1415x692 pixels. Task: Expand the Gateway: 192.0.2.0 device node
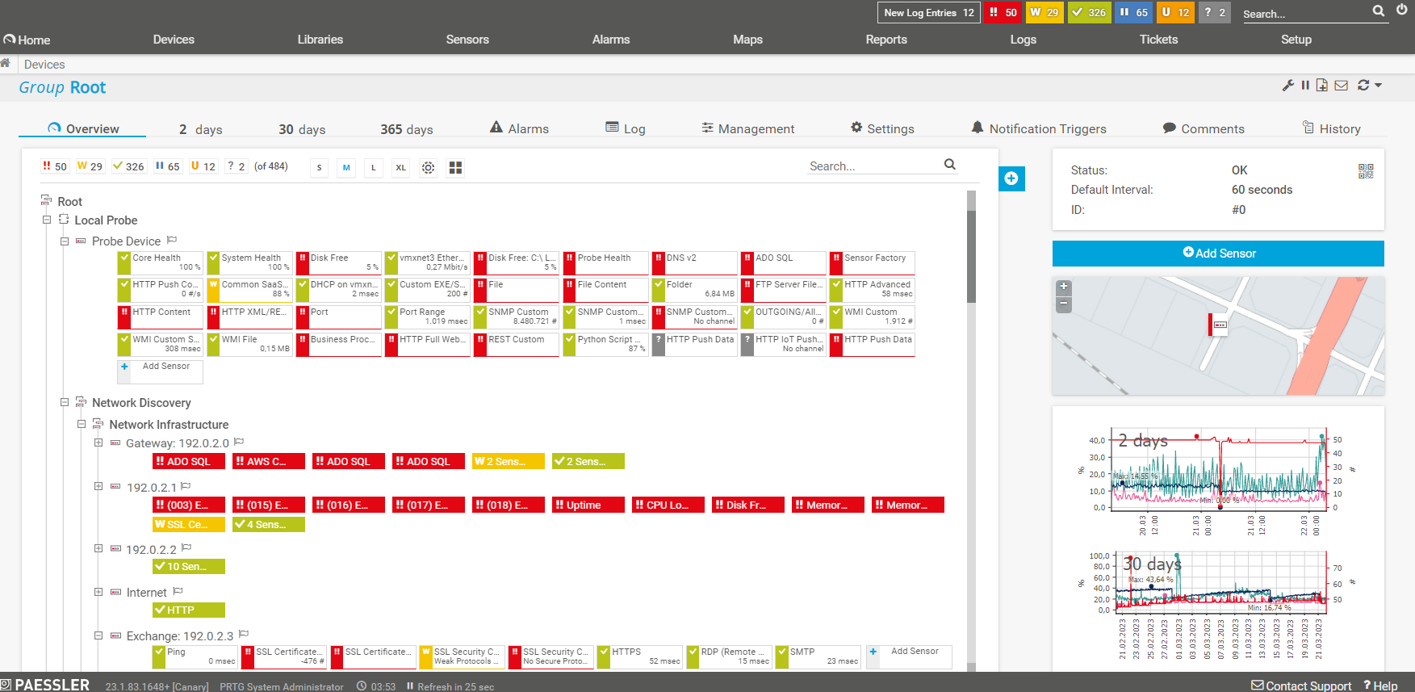[x=98, y=442]
